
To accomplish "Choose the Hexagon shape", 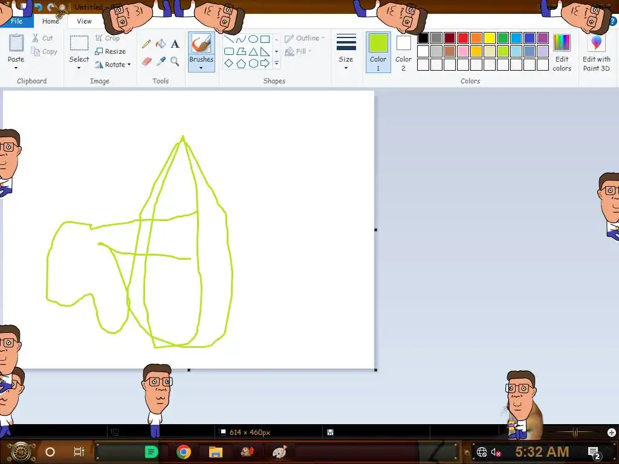I will point(253,63).
